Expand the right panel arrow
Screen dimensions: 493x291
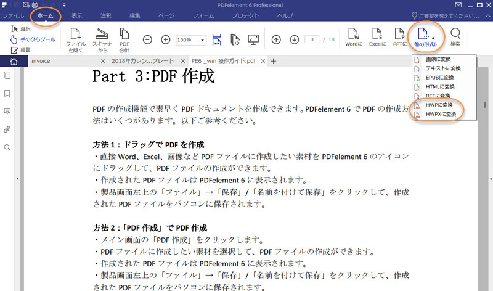491,179
